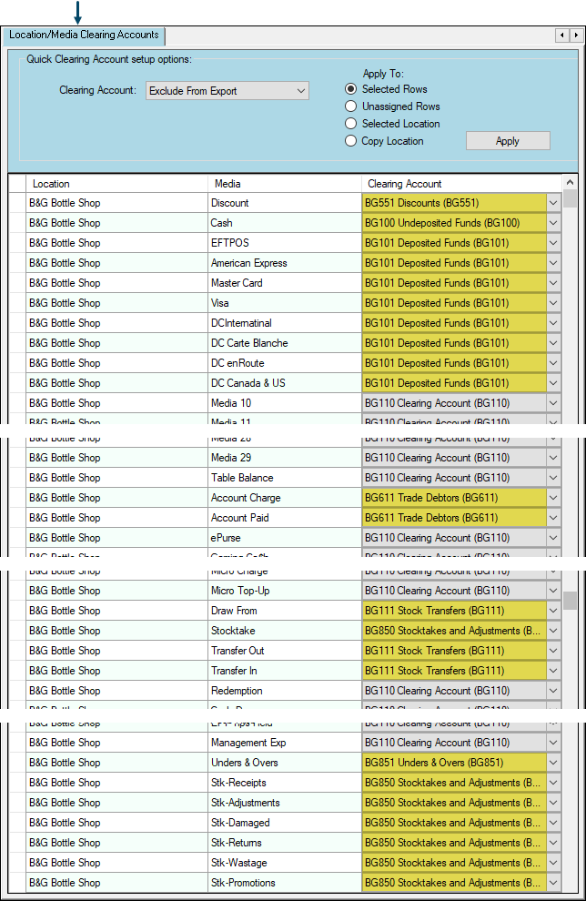Click the Media column header
The height and width of the screenshot is (901, 586).
coord(284,184)
